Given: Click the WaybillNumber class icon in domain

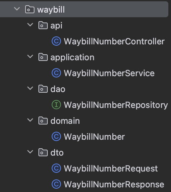Looking at the screenshot, I should point(56,136).
